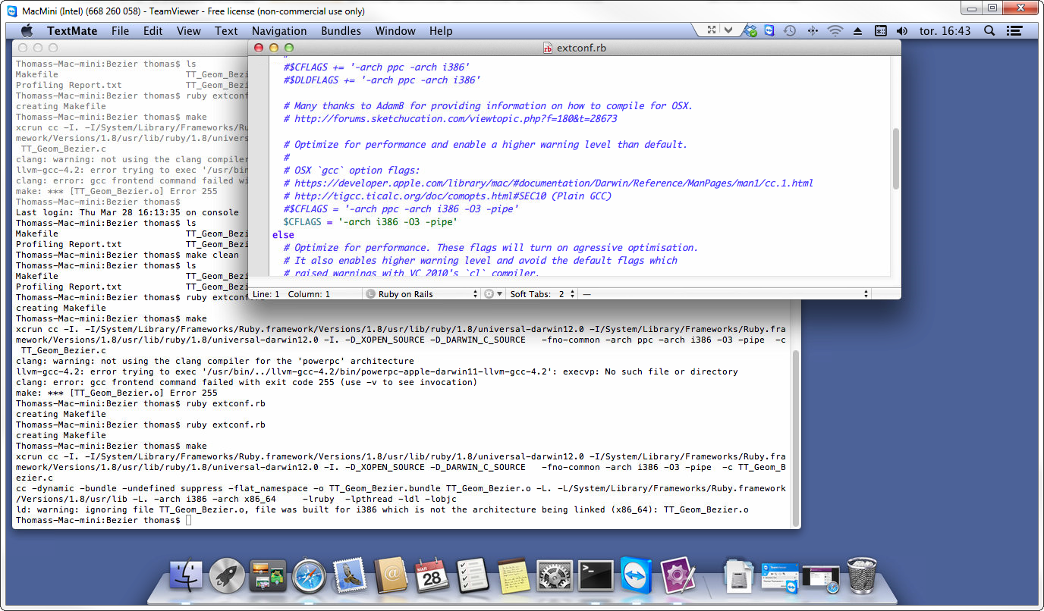
Task: Click the developer.apple.com URL comment line
Action: [x=549, y=183]
